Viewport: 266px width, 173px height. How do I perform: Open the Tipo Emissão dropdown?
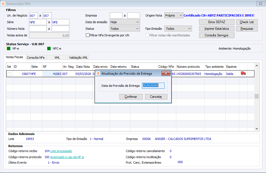[x=178, y=29]
